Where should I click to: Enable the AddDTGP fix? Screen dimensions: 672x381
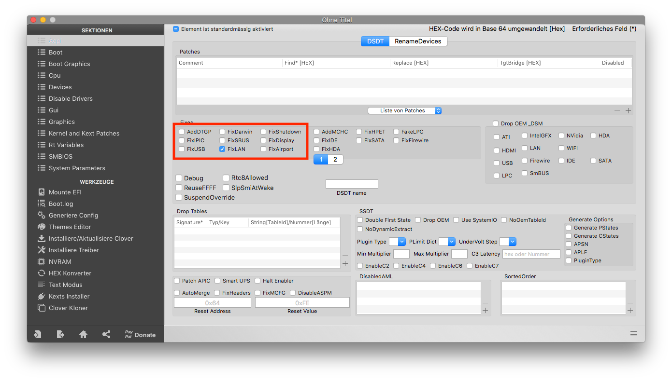pos(182,132)
